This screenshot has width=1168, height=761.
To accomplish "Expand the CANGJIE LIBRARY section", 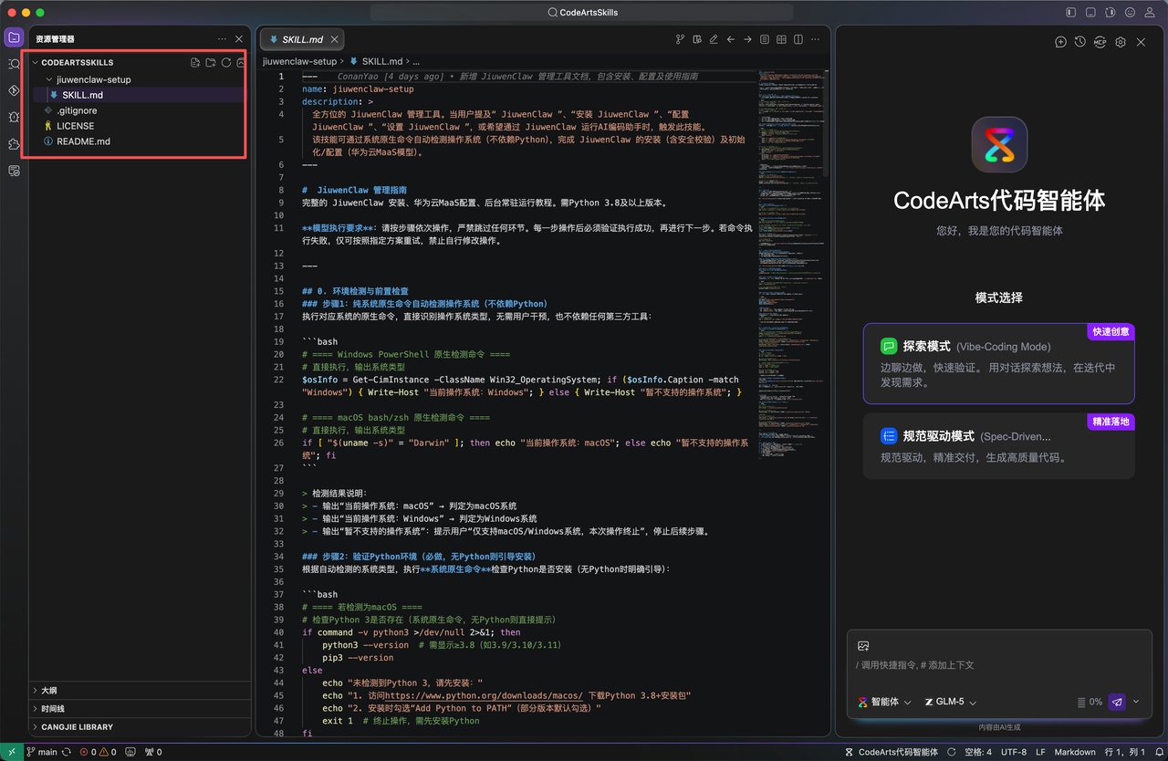I will click(140, 727).
